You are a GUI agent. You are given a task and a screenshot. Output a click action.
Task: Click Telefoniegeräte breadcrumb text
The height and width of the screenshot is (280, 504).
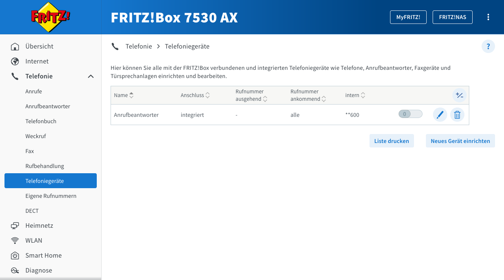pos(187,46)
